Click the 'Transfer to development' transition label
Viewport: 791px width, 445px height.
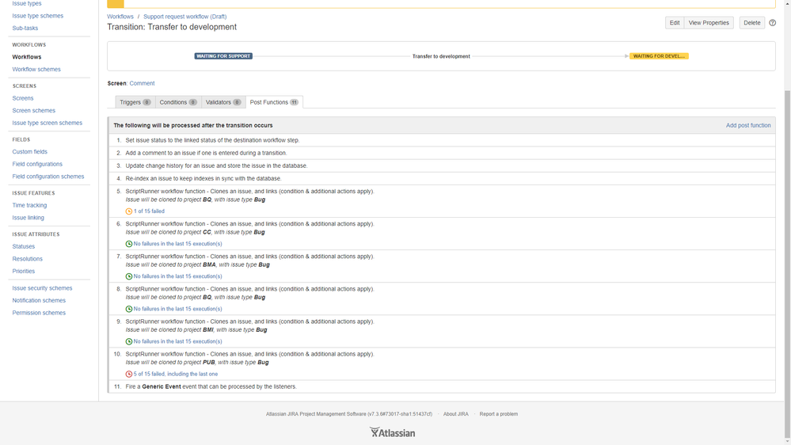click(441, 56)
